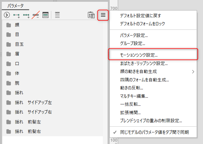Click デフォルトのフォームをロック menu item
Screen dimensions: 203x144
(142, 24)
